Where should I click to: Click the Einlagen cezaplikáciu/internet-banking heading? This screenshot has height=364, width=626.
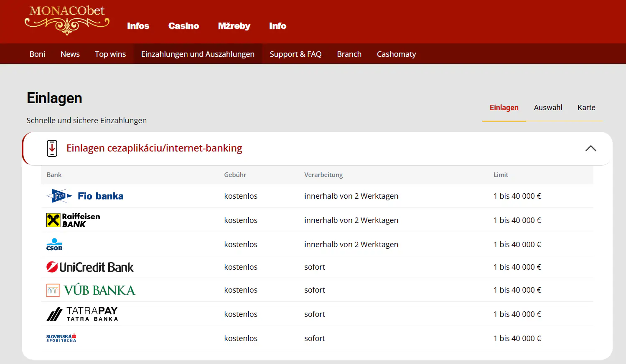click(154, 148)
